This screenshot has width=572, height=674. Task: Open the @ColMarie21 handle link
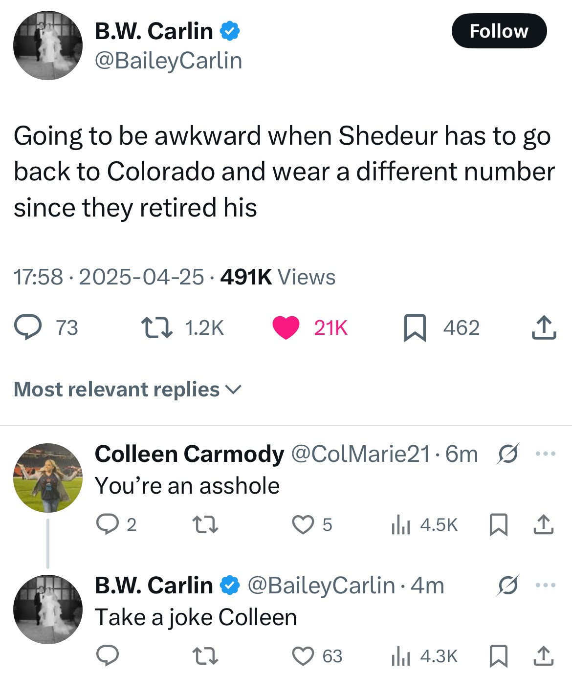[361, 454]
